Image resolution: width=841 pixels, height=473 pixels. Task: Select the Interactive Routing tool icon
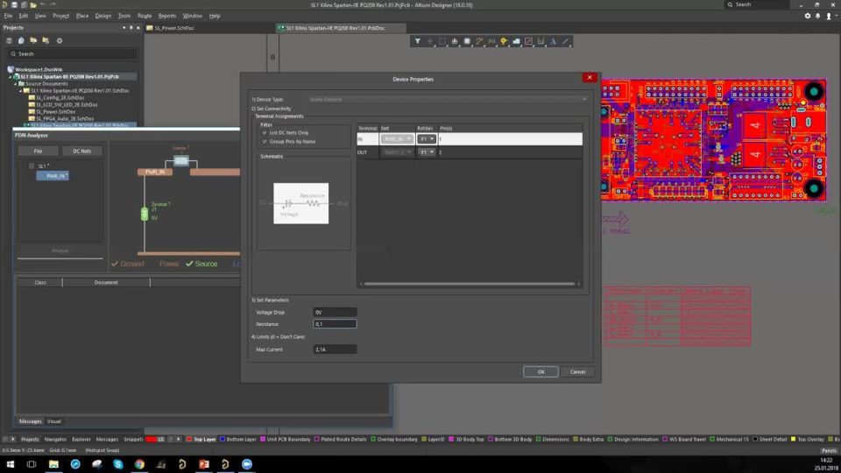tap(479, 41)
